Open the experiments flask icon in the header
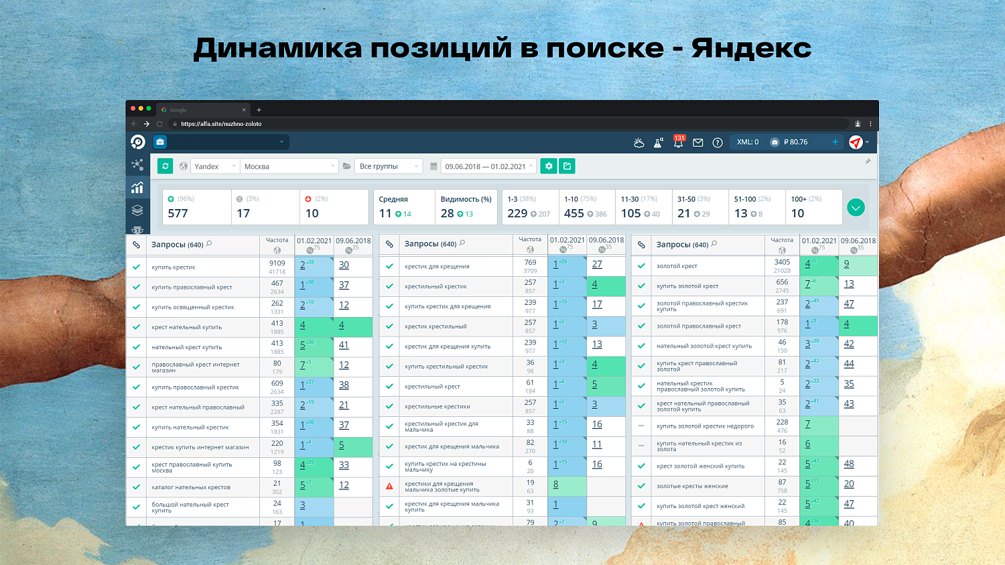 point(657,142)
